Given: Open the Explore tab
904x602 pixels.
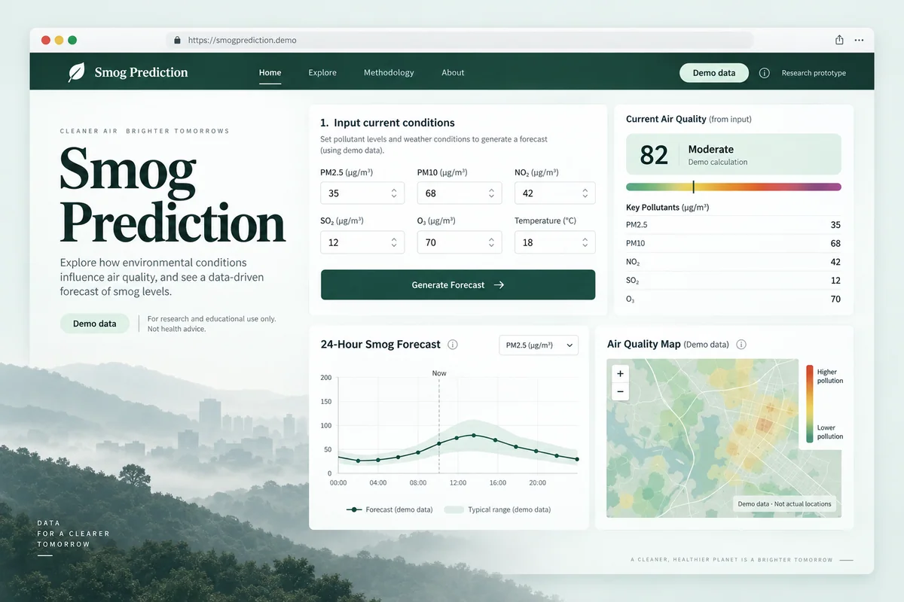Looking at the screenshot, I should point(322,73).
